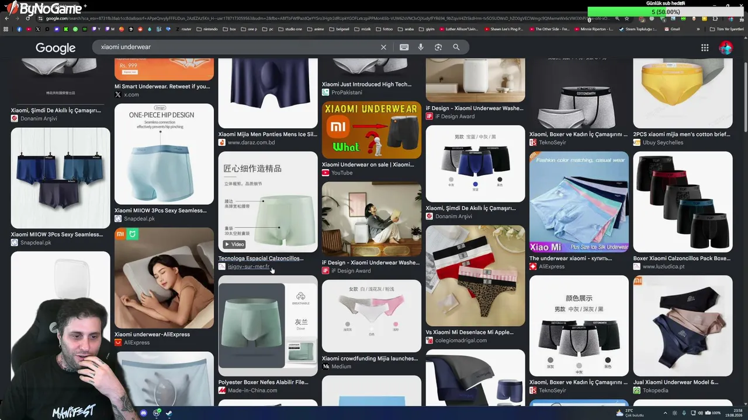Open the X (Twitter) bookmark icon
The height and width of the screenshot is (420, 748).
point(38,29)
